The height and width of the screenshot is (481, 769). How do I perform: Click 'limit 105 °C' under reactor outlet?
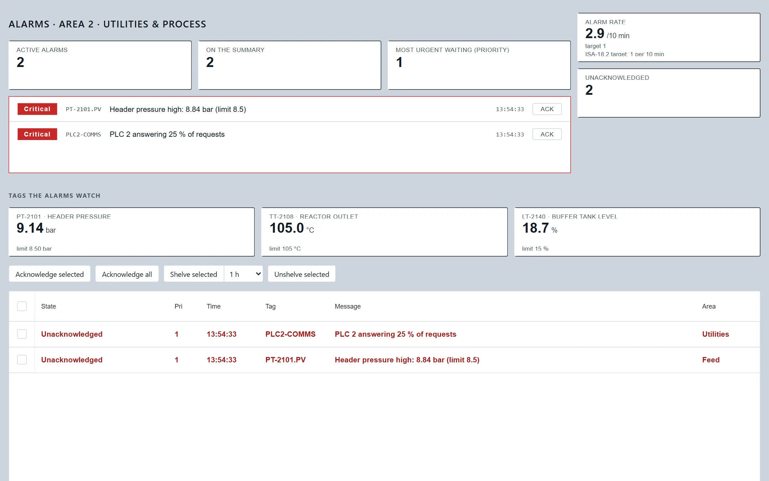(285, 249)
